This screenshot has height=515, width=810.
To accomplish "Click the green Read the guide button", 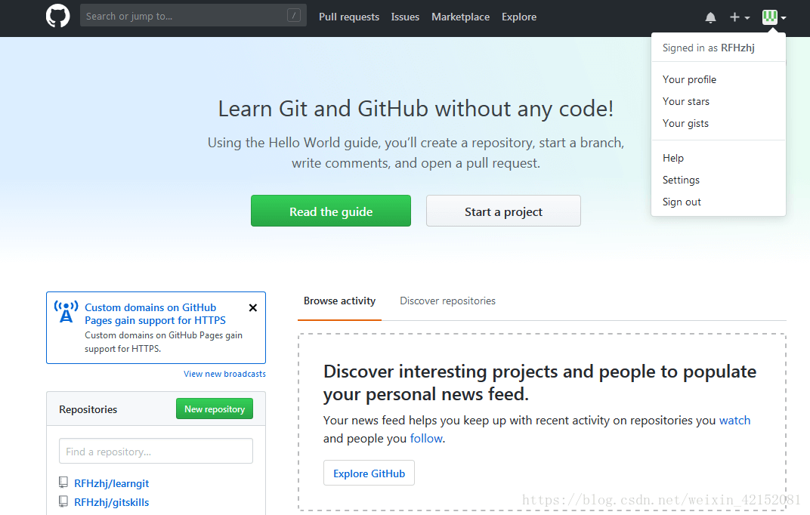I will click(x=331, y=211).
